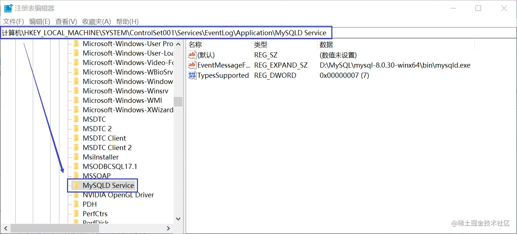Select the MSDTC Client key
Image resolution: width=517 pixels, height=234 pixels.
pos(104,138)
